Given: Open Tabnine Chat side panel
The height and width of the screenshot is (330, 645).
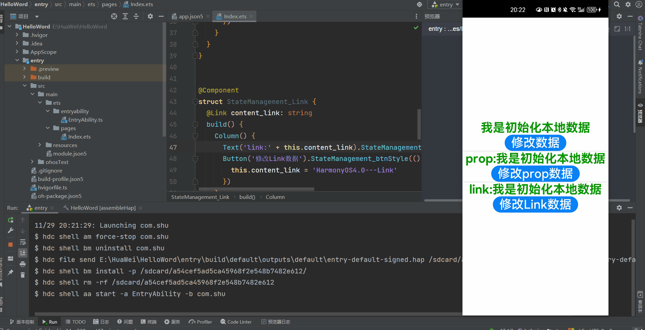Looking at the screenshot, I should point(640,33).
